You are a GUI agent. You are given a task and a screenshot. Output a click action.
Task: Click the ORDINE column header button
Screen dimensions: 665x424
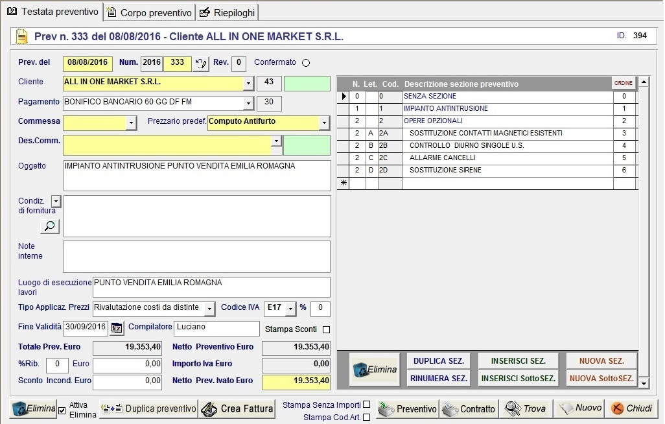pos(624,83)
